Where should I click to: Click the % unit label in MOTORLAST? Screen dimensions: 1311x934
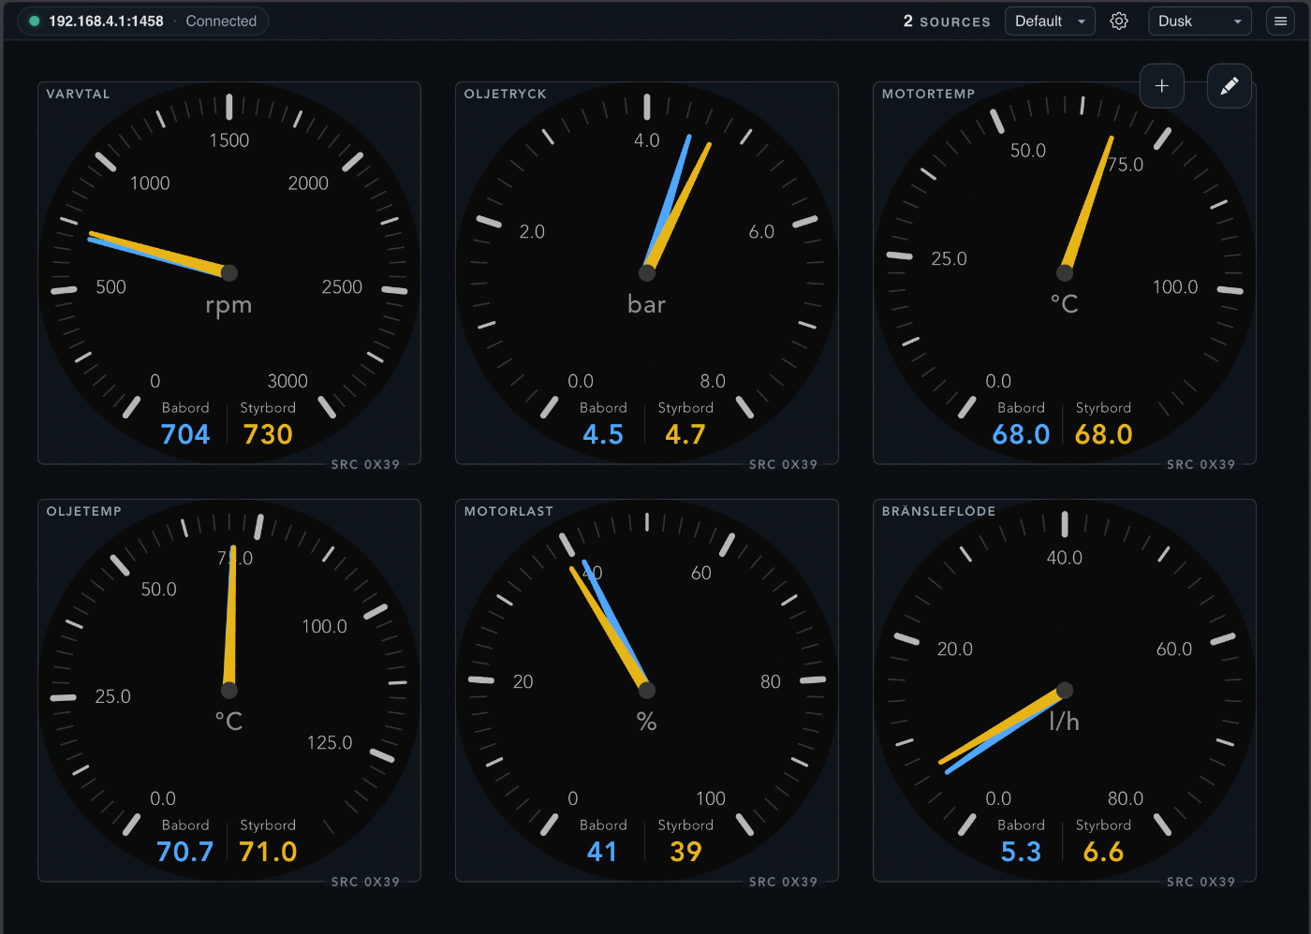(x=647, y=722)
